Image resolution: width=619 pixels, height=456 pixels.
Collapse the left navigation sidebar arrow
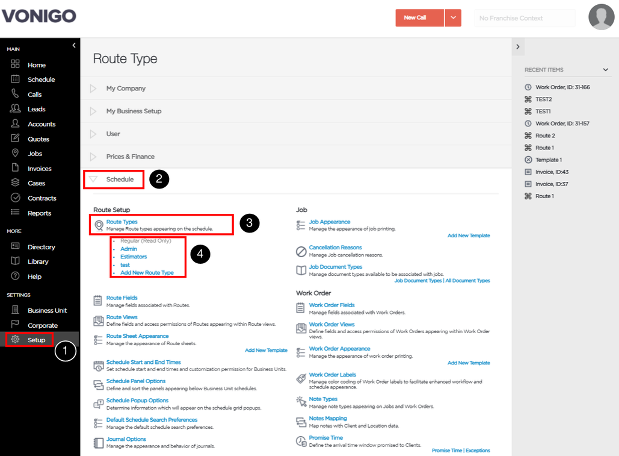[74, 45]
